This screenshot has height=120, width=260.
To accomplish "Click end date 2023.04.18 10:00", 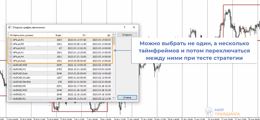I will pyautogui.click(x=102, y=94).
